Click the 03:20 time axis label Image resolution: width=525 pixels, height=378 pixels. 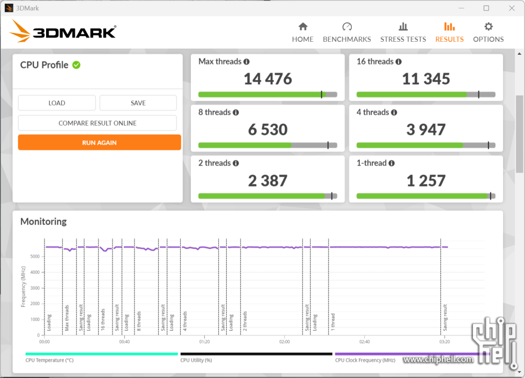[445, 342]
